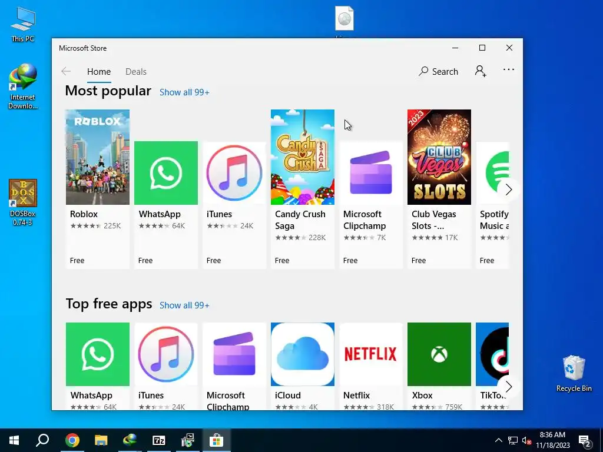The image size is (603, 452).
Task: Open File Explorer from the taskbar
Action: 101,440
